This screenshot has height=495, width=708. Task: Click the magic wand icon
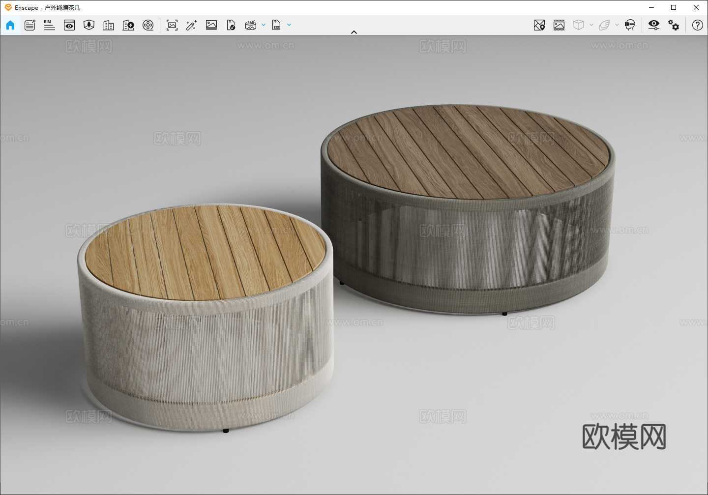point(192,25)
